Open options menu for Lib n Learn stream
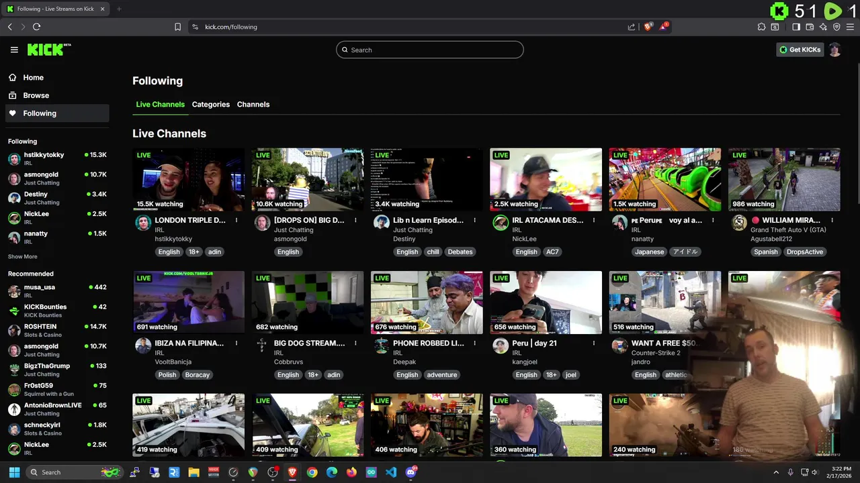 (475, 220)
